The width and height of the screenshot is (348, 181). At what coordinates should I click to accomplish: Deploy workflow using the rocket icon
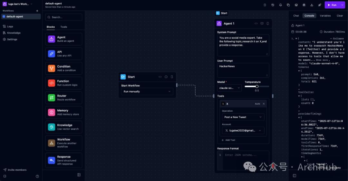[x=320, y=5]
